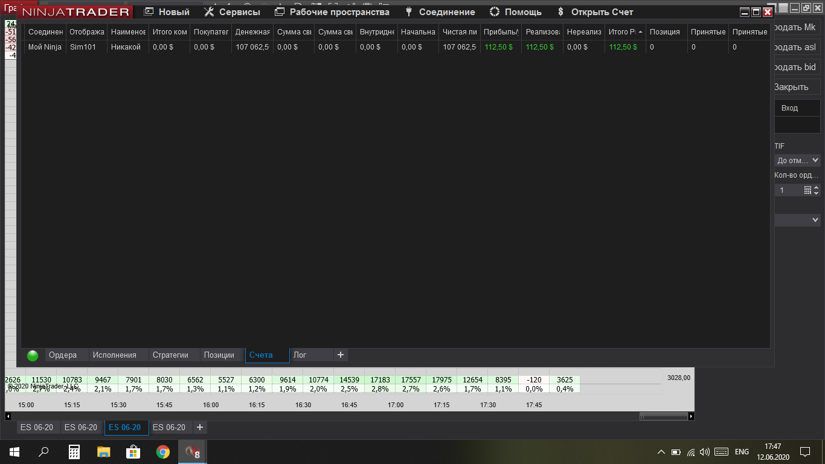Click the Вход label in chart trader panel
This screenshot has height=464, width=825.
(x=789, y=108)
